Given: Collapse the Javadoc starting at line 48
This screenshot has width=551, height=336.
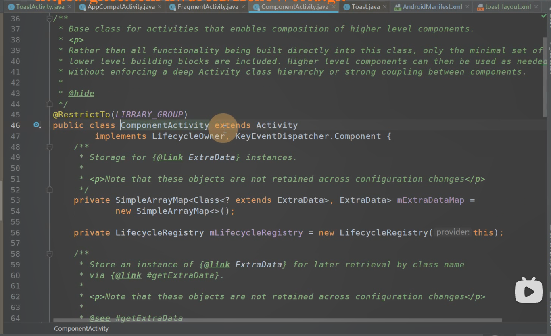Looking at the screenshot, I should pyautogui.click(x=49, y=147).
